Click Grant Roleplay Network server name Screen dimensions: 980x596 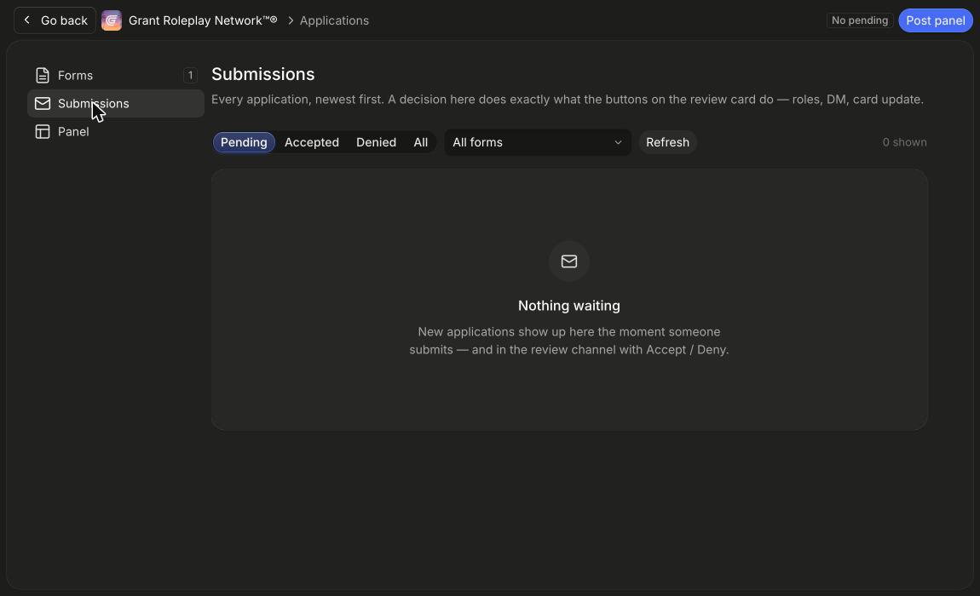click(203, 20)
